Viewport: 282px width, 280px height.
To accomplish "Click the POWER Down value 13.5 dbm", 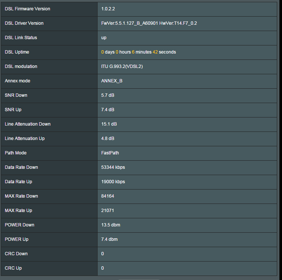I will (x=111, y=225).
